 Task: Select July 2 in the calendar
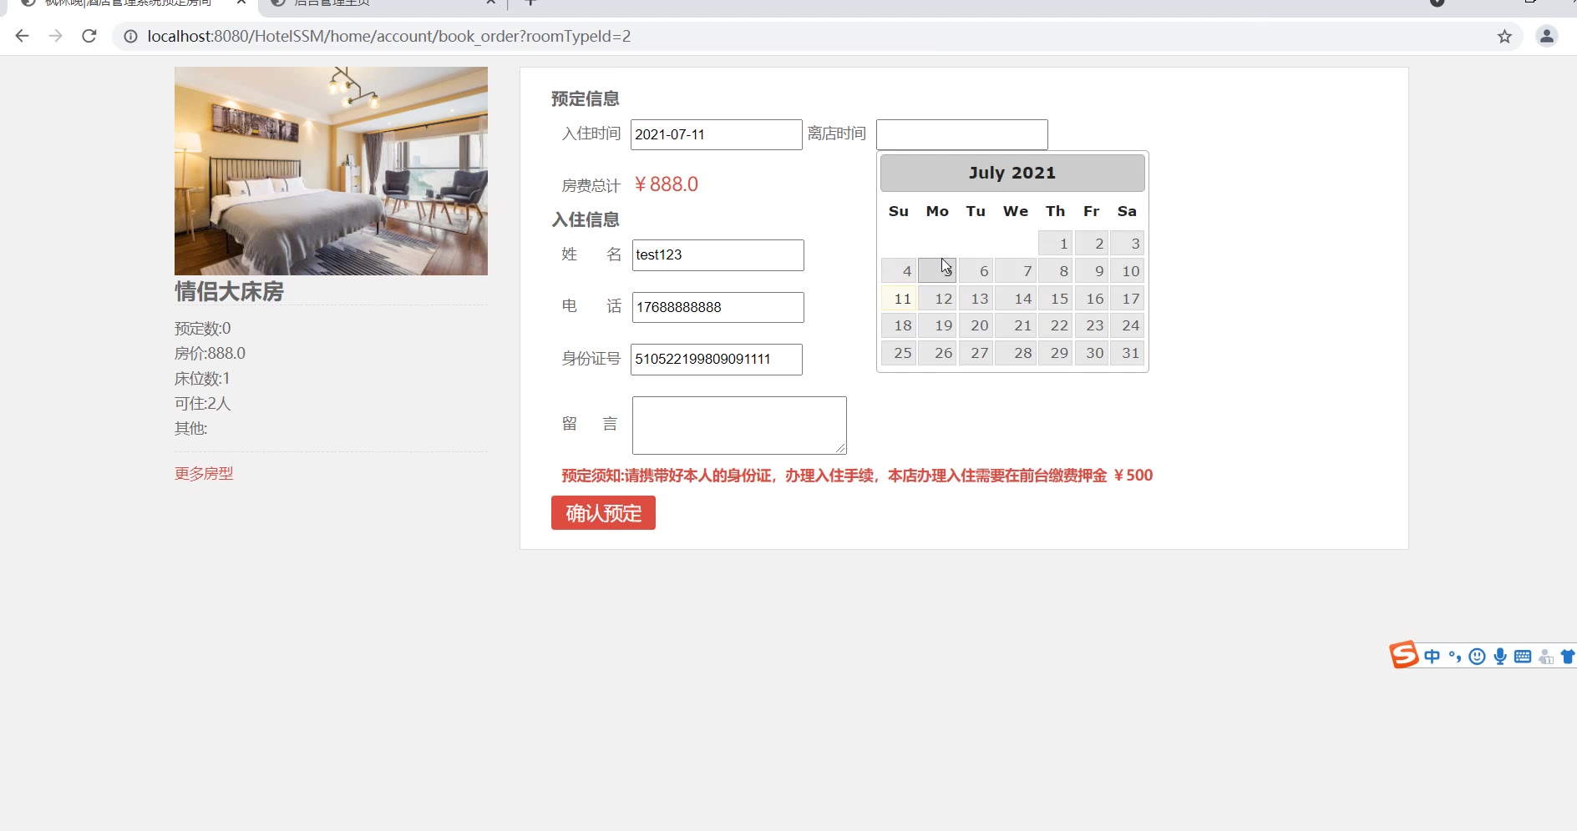pyautogui.click(x=1091, y=243)
